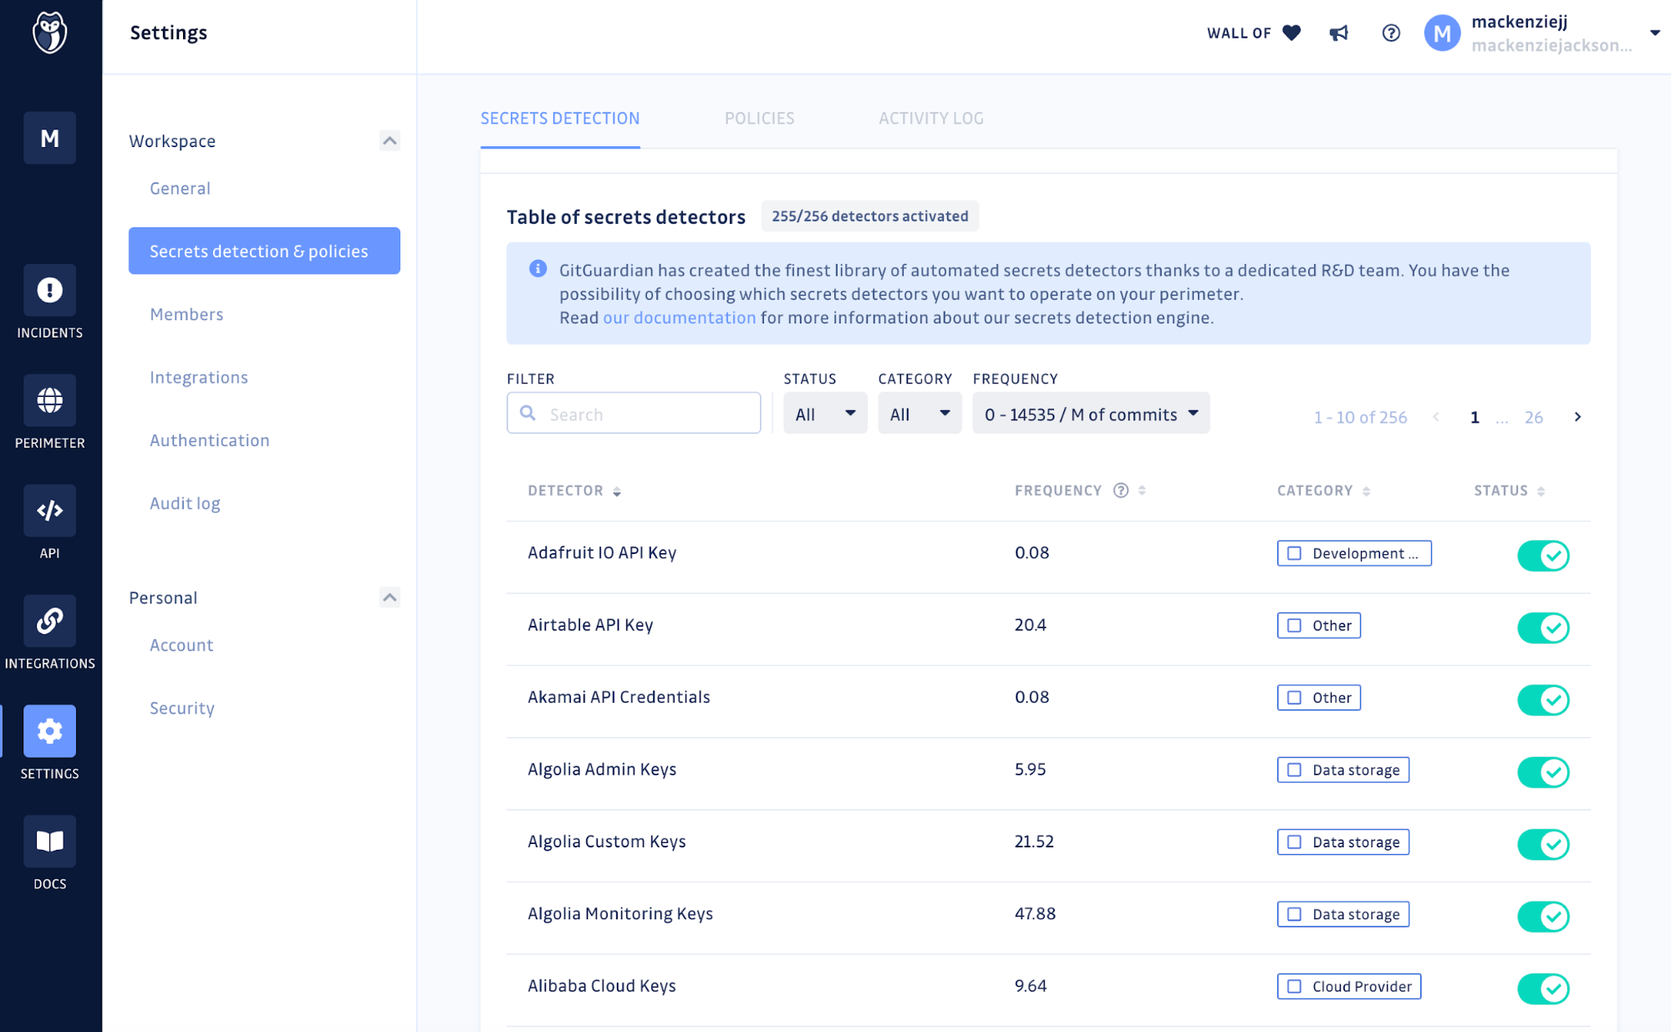Click the Wall of love heart icon

pyautogui.click(x=1291, y=33)
